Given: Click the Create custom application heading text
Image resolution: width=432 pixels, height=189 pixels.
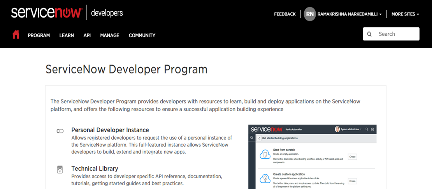Looking at the screenshot, I should tap(289, 174).
